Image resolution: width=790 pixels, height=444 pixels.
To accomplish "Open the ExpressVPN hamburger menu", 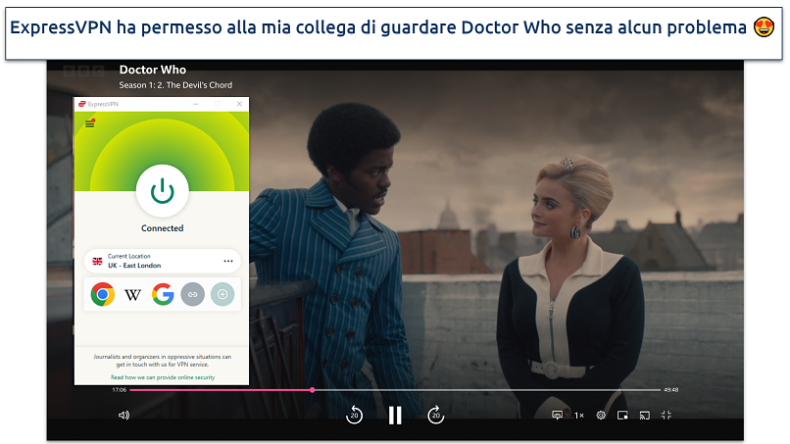I will click(x=90, y=123).
